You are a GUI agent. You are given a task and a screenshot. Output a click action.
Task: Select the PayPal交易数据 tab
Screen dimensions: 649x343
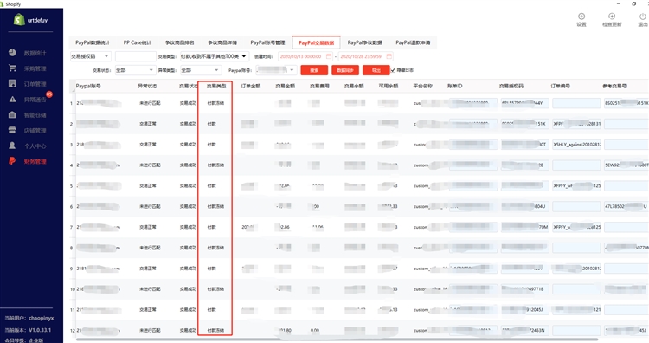(x=316, y=42)
